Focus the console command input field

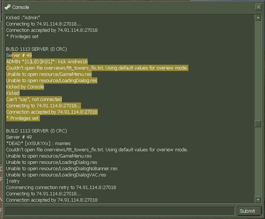pos(120,211)
